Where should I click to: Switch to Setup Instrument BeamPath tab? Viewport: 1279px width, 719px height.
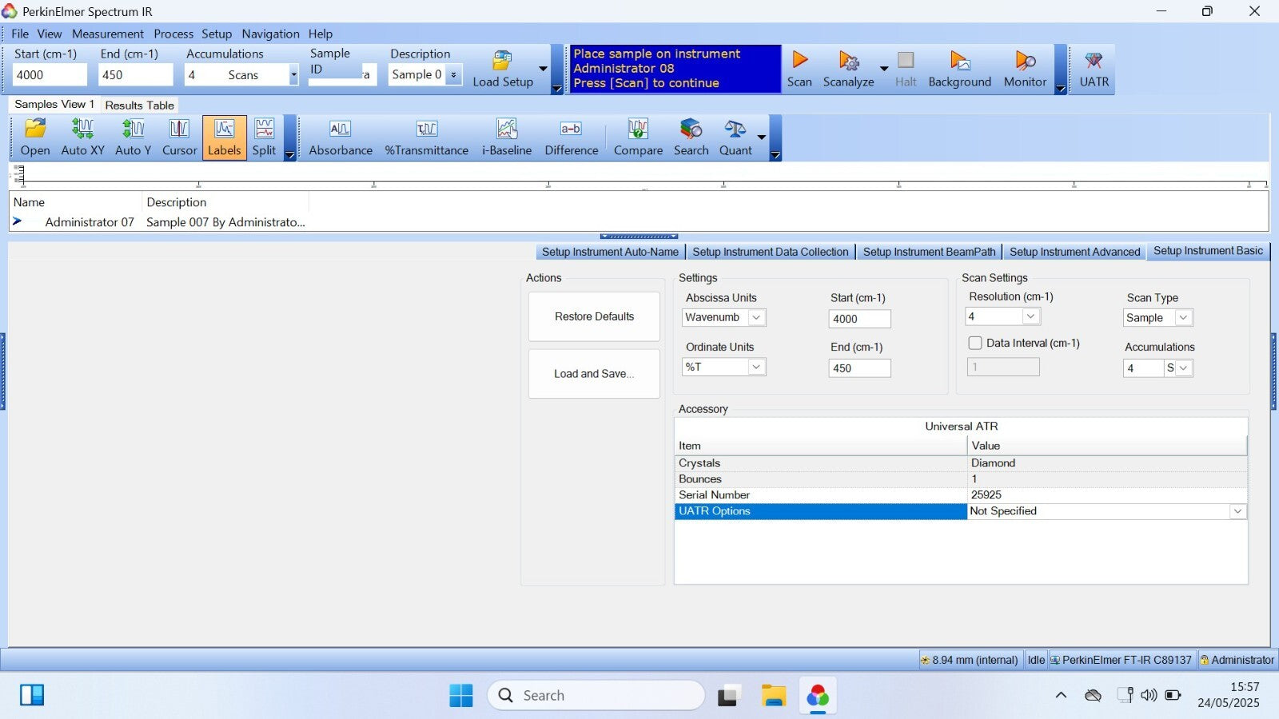point(929,252)
